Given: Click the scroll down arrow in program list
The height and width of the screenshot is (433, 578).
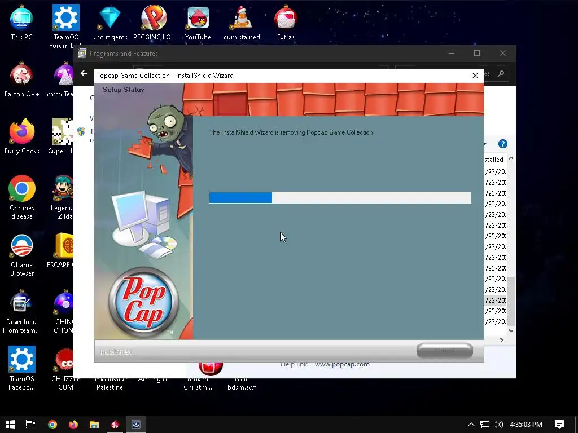Looking at the screenshot, I should (x=511, y=330).
